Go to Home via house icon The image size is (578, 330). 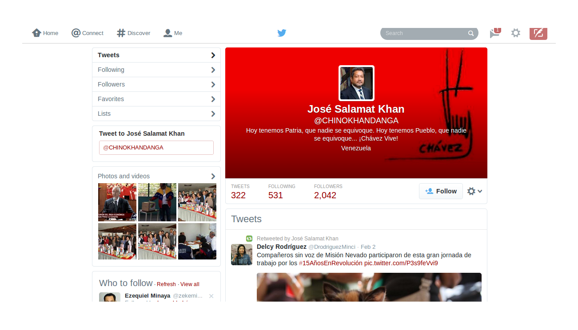(36, 33)
